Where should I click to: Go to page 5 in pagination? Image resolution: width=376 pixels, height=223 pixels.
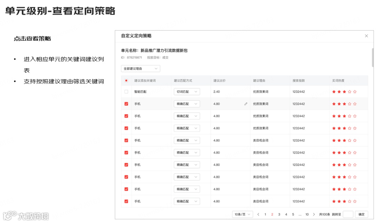293,214
